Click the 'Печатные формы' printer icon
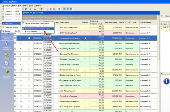The width and height of the screenshot is (170, 112). pos(3,27)
